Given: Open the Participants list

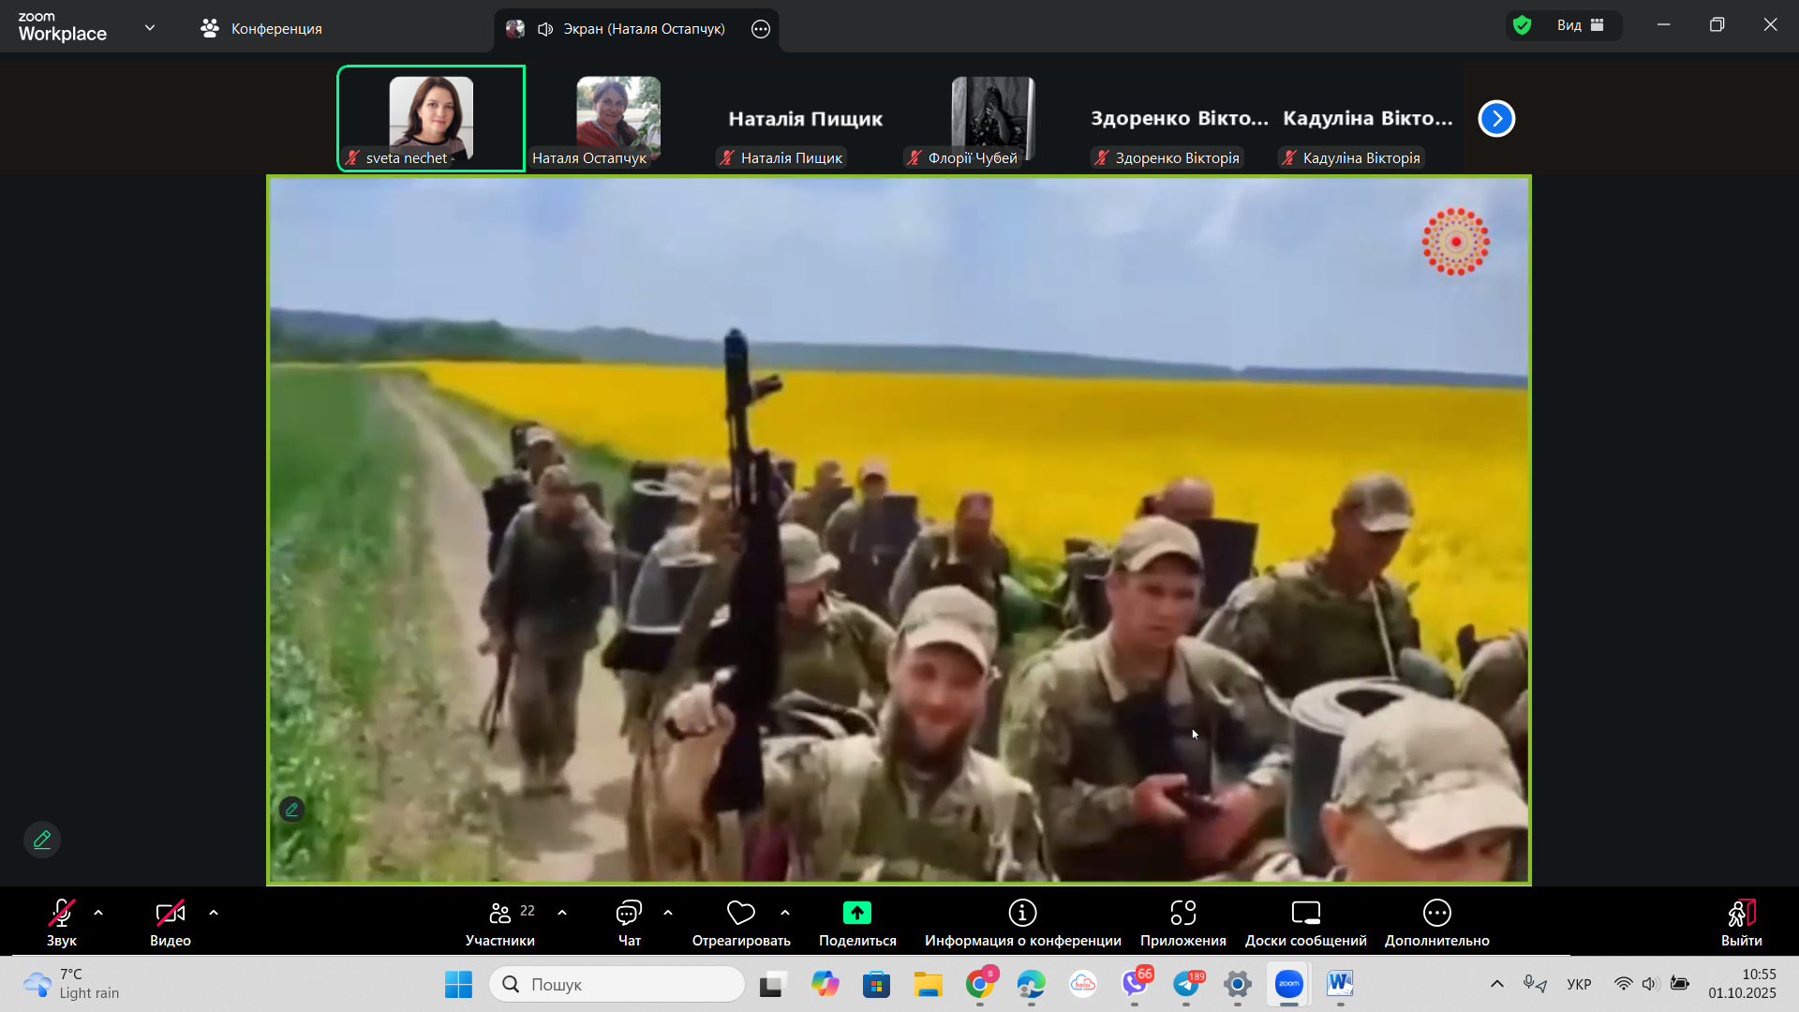Looking at the screenshot, I should tap(500, 914).
